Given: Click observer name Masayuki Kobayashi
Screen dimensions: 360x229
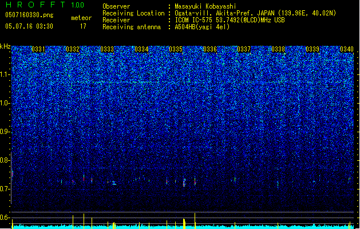Looking at the screenshot, I should coord(205,6).
